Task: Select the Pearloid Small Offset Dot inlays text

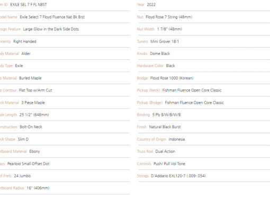Action: [28, 164]
